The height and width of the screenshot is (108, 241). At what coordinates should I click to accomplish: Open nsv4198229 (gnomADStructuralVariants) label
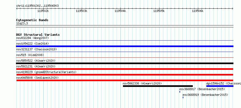46,72
